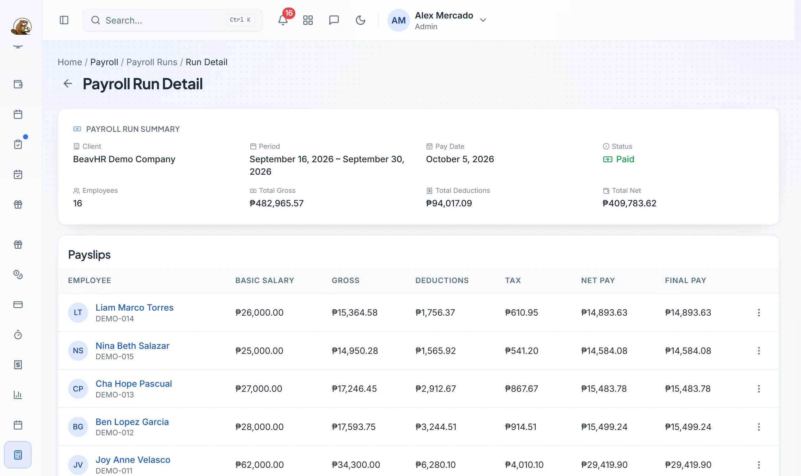
Task: Click the AM profile avatar
Action: point(398,20)
